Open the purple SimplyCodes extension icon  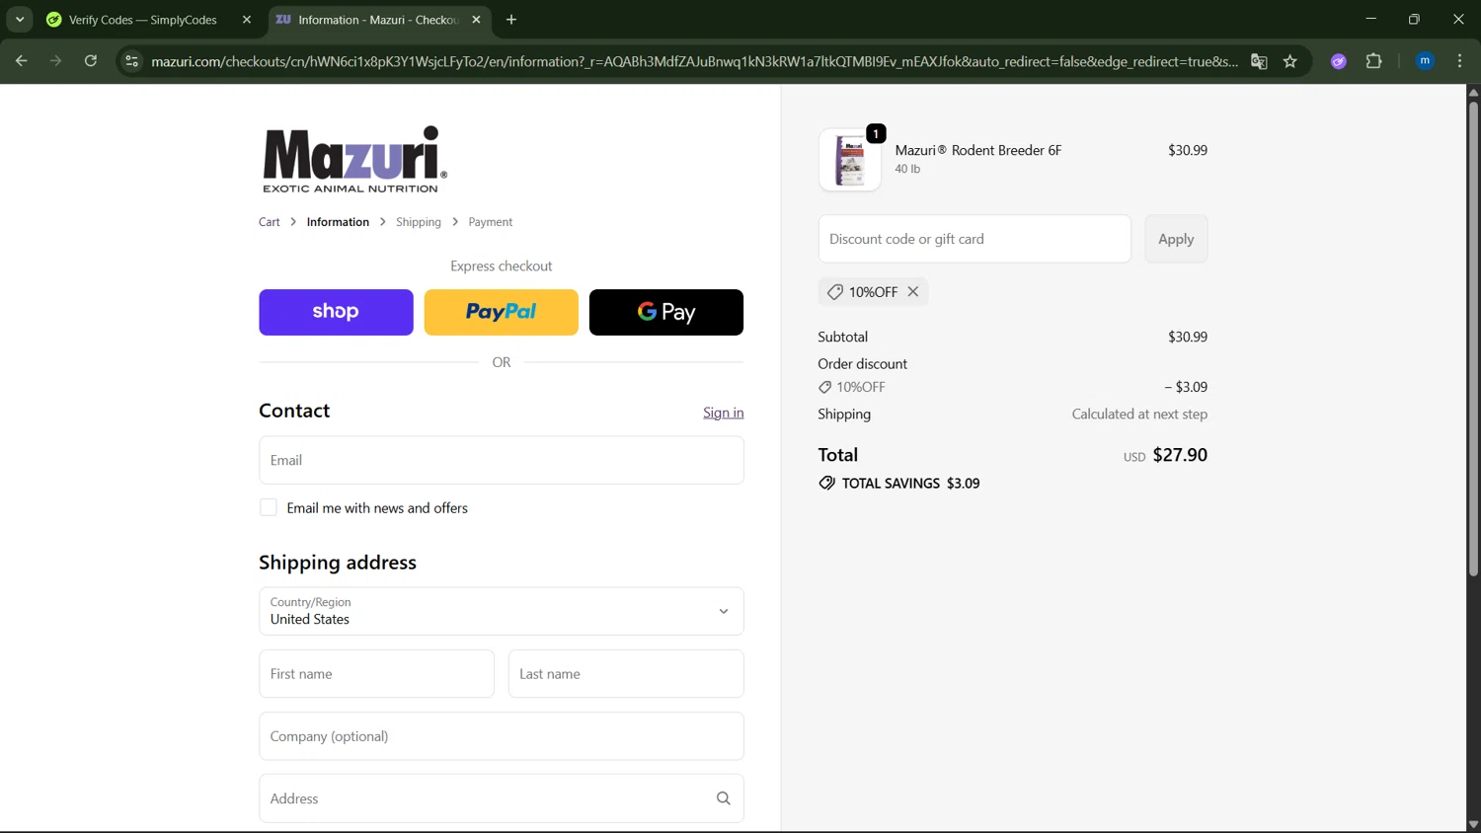tap(1339, 61)
